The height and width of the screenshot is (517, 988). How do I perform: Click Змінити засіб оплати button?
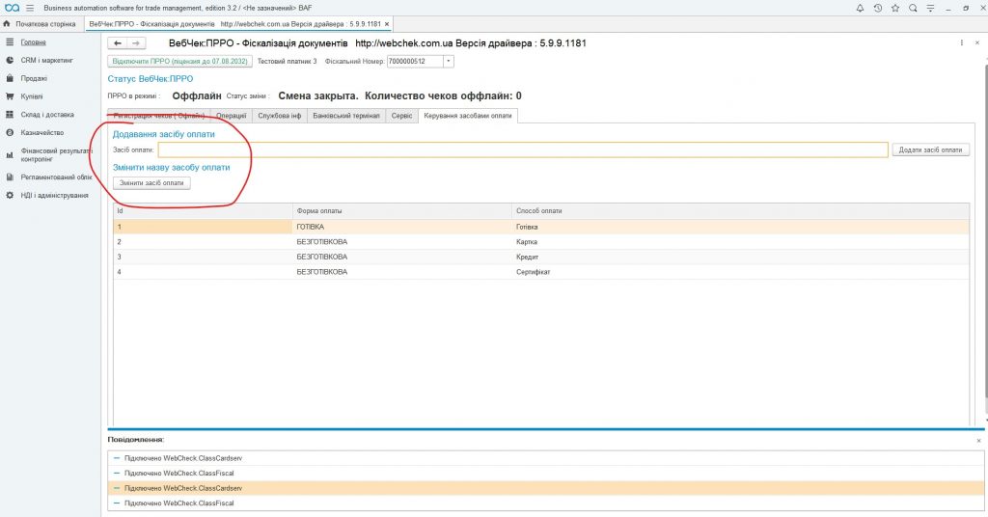click(151, 183)
